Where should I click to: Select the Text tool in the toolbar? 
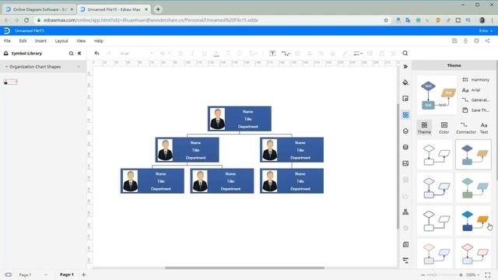coord(272,54)
